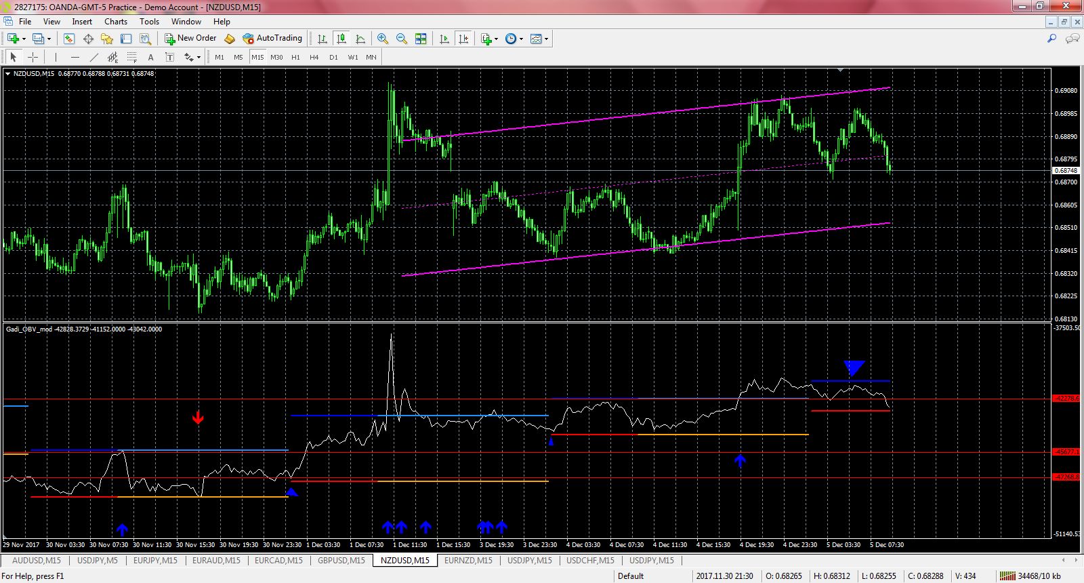1084x583 pixels.
Task: Select the trendline tool
Action: [x=93, y=57]
